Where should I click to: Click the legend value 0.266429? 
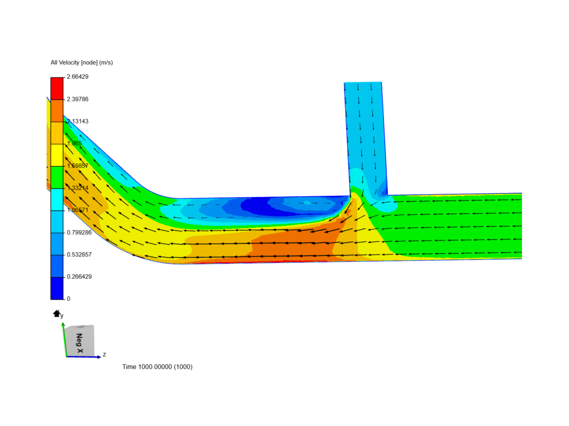(79, 277)
